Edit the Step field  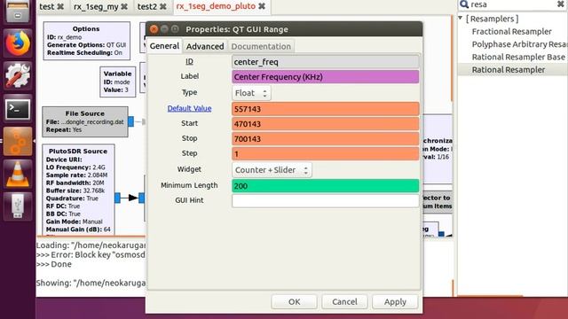pyautogui.click(x=326, y=153)
